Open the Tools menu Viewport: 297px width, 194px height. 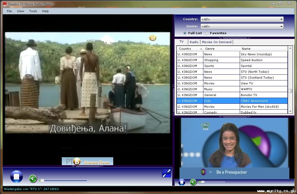[33, 11]
